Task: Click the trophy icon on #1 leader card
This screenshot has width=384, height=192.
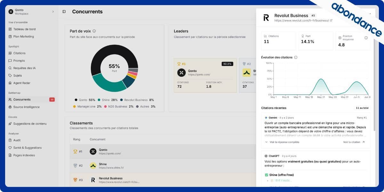Action: point(179,64)
